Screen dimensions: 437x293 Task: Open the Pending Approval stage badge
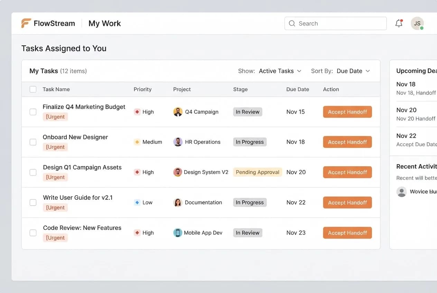[x=257, y=172]
